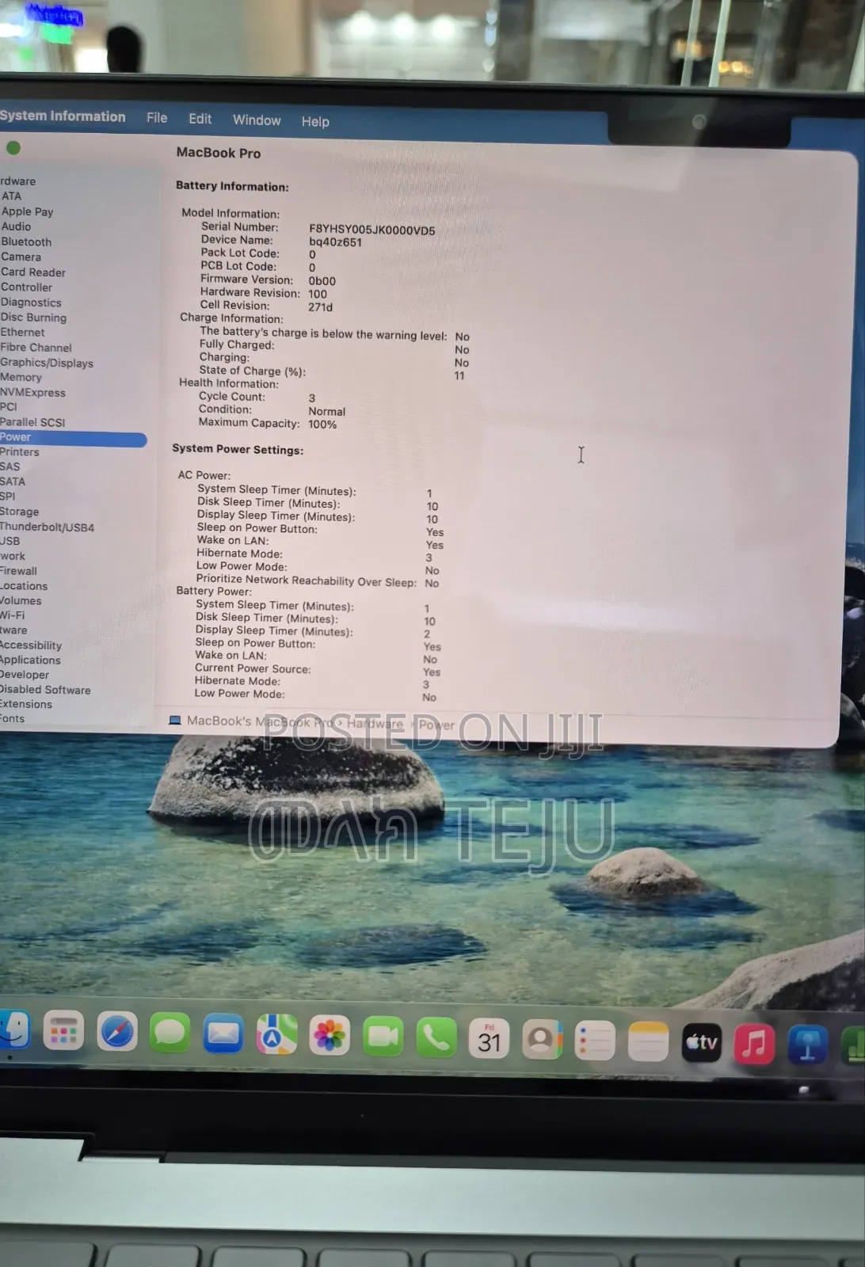Click the green window zoom button
Image resolution: width=865 pixels, height=1267 pixels.
pos(13,147)
